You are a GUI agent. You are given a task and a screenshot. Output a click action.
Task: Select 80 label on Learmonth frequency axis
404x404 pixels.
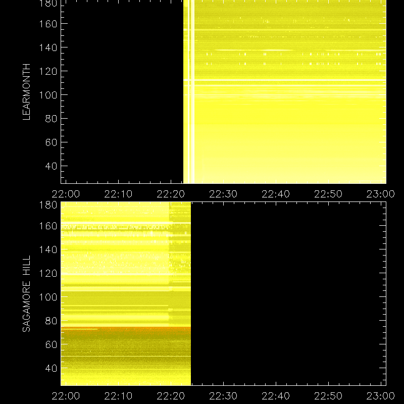(51, 119)
